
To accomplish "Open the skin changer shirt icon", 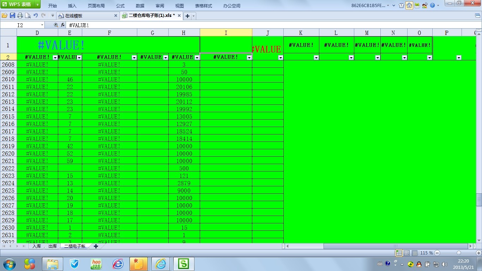I will point(402,6).
